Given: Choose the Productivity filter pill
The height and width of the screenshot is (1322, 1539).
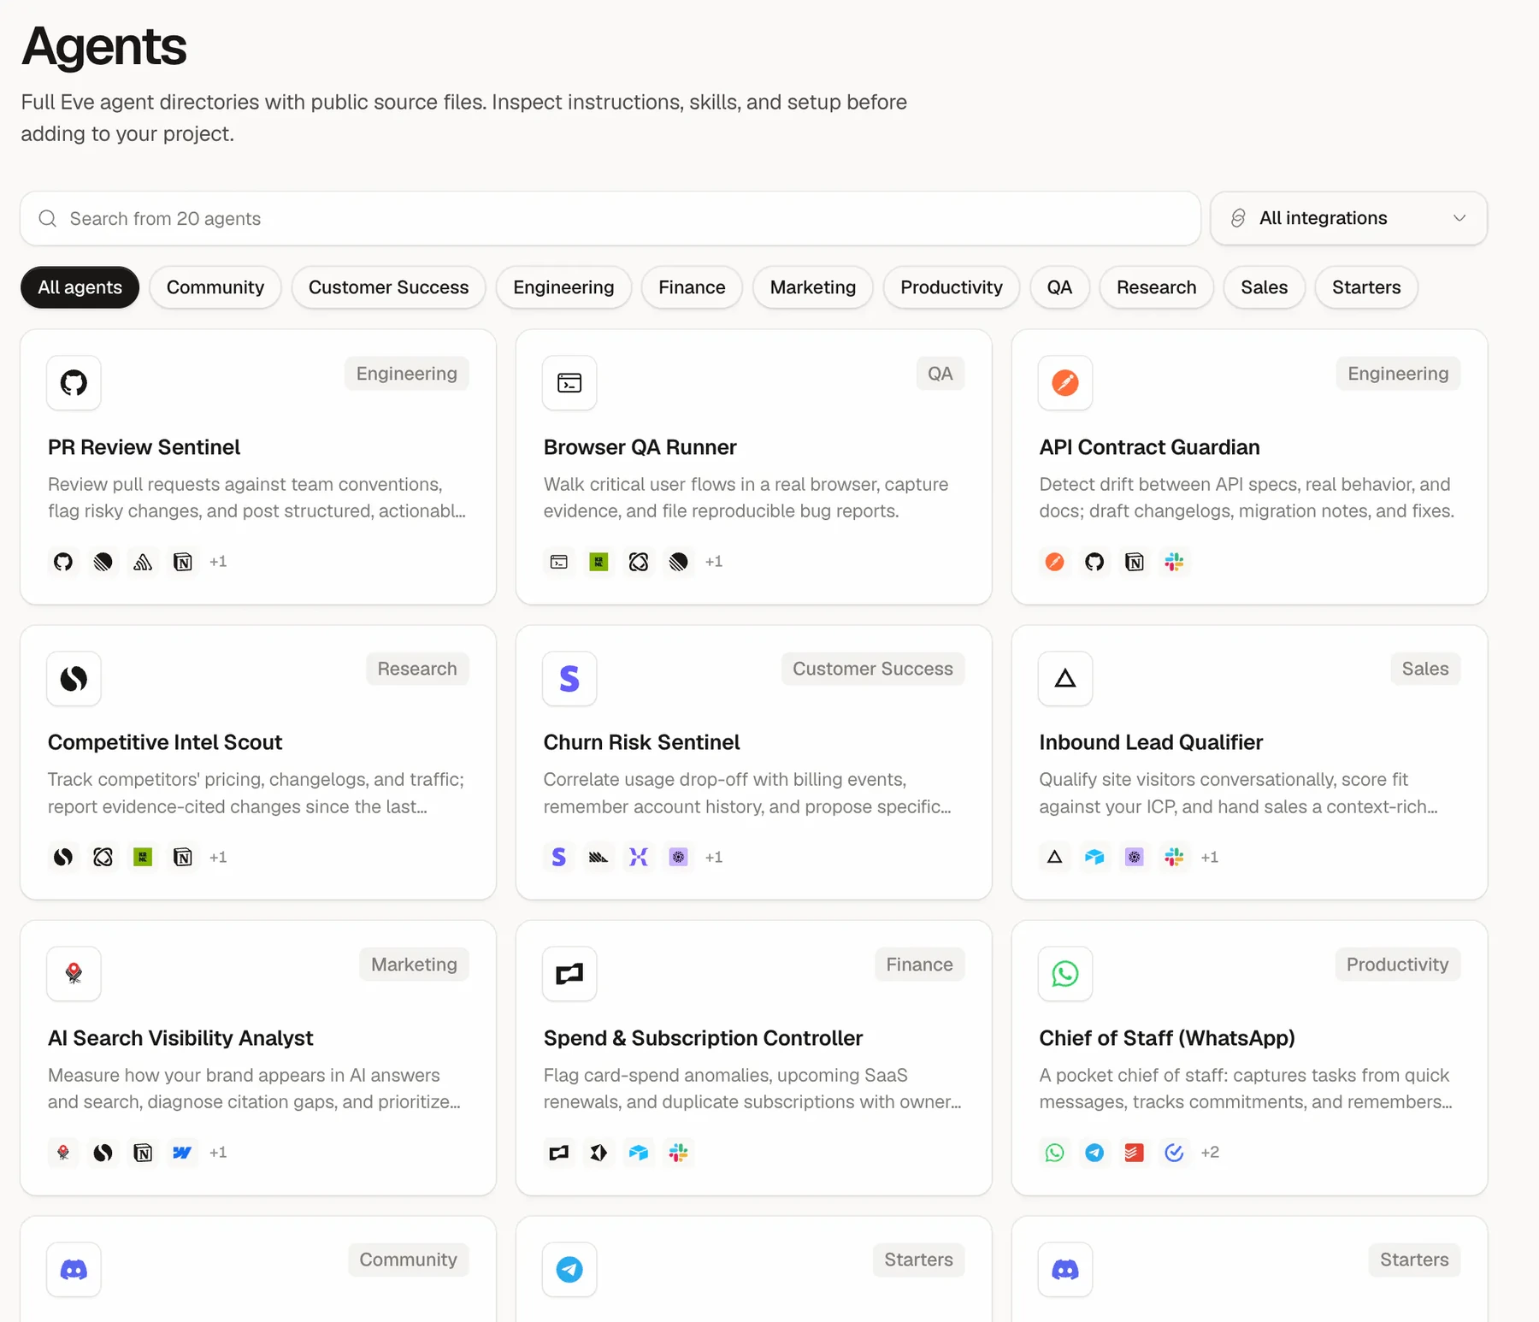Looking at the screenshot, I should pos(952,287).
